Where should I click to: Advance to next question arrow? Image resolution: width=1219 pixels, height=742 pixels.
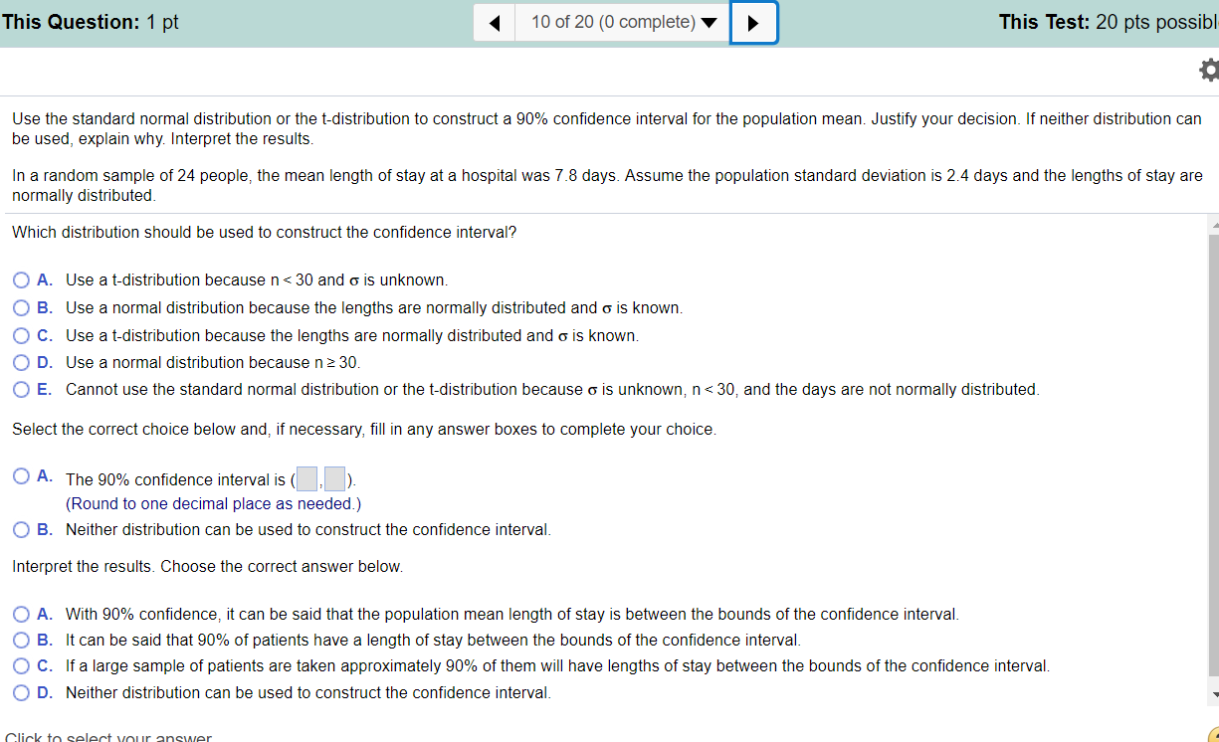753,23
